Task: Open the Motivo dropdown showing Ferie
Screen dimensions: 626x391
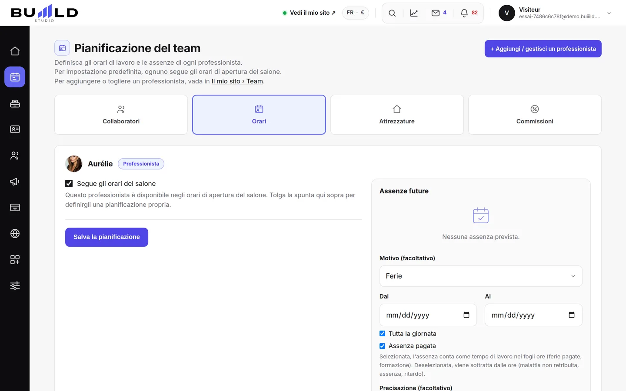Action: click(481, 276)
